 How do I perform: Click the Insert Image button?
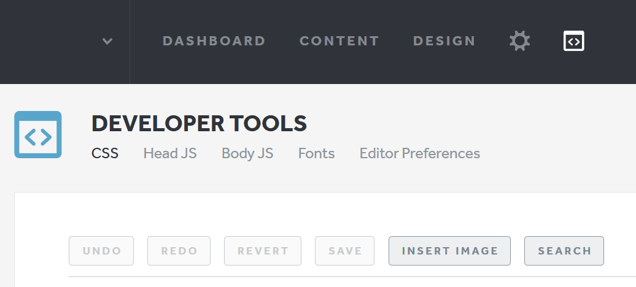(x=450, y=251)
